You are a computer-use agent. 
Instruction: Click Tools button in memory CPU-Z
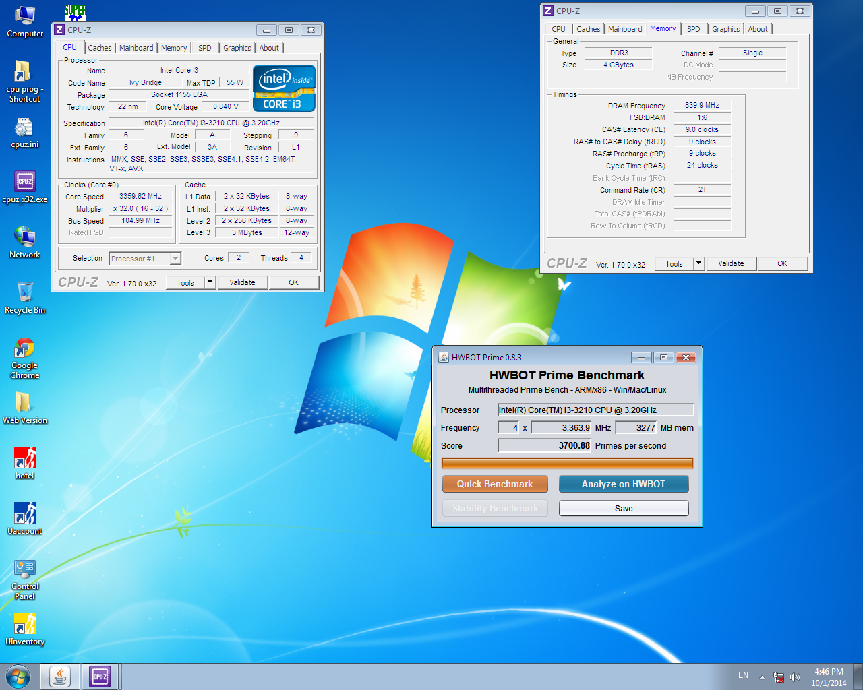pyautogui.click(x=674, y=263)
